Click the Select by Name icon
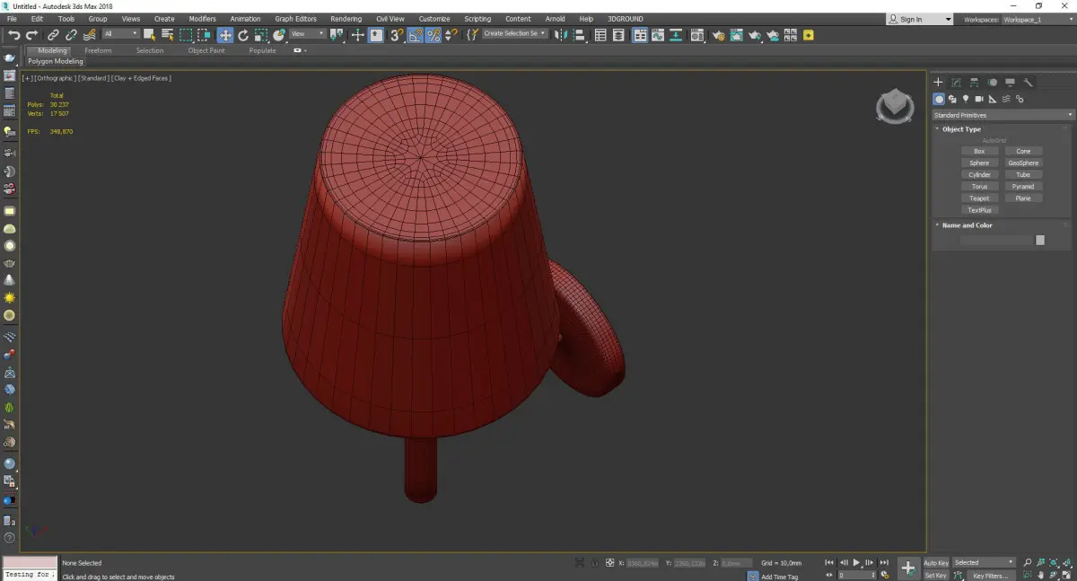This screenshot has height=581, width=1077. (167, 35)
